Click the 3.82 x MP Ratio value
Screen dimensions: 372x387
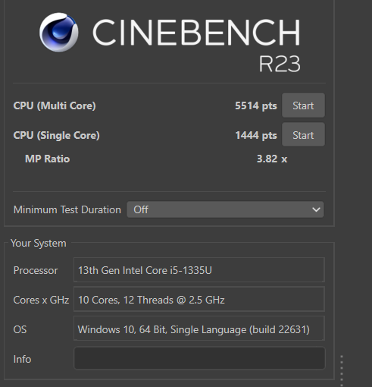(272, 159)
